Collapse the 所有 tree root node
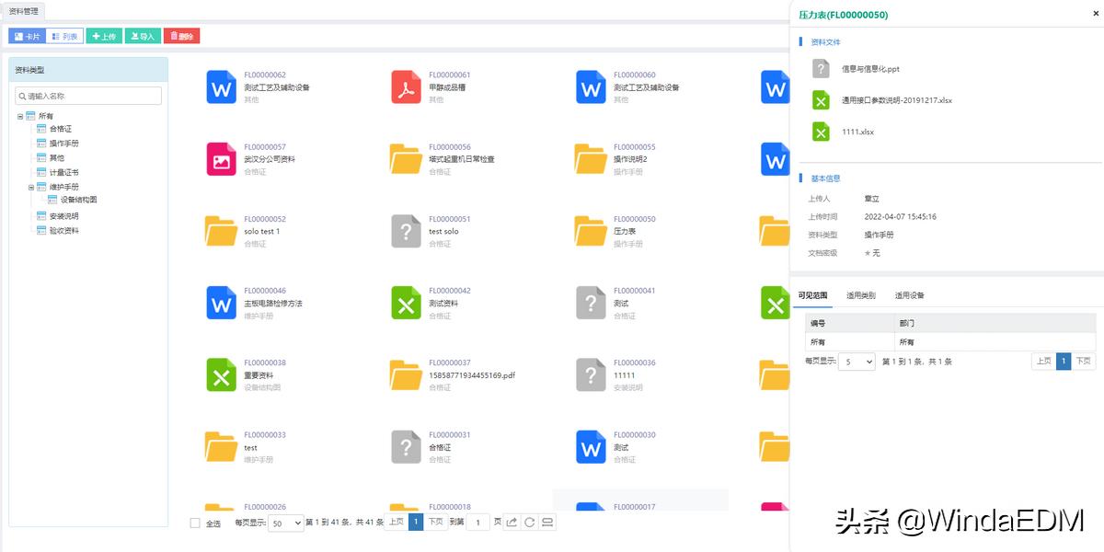The image size is (1104, 552). (x=20, y=116)
